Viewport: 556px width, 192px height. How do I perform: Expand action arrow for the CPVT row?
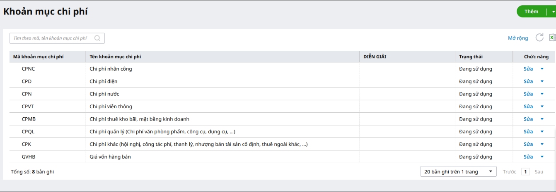(x=542, y=107)
